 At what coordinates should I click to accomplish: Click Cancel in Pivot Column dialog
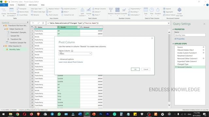pos(146,69)
